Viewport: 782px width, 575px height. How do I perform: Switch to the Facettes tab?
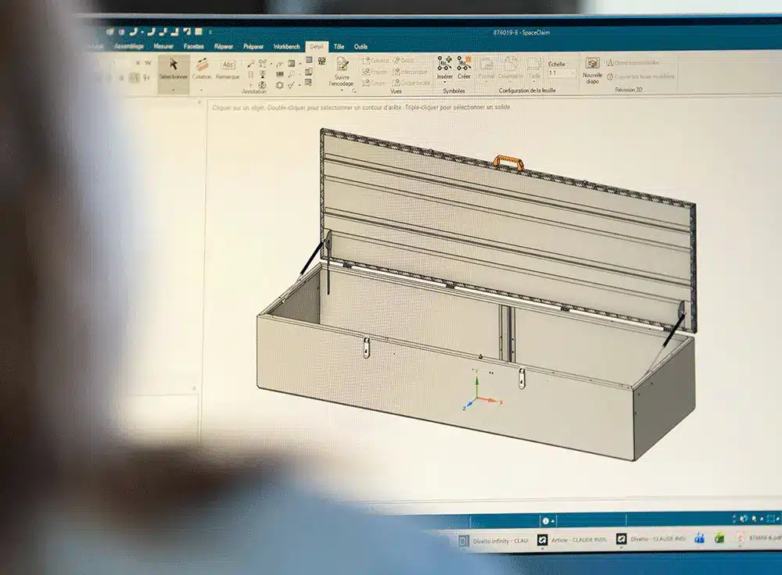[x=193, y=46]
